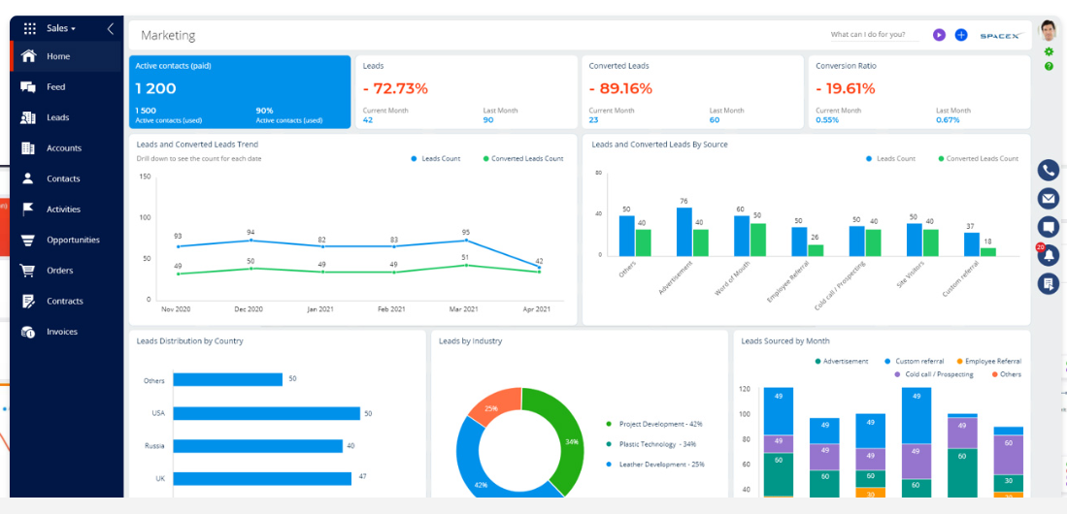Open the email envelope icon
Image resolution: width=1067 pixels, height=514 pixels.
1048,199
